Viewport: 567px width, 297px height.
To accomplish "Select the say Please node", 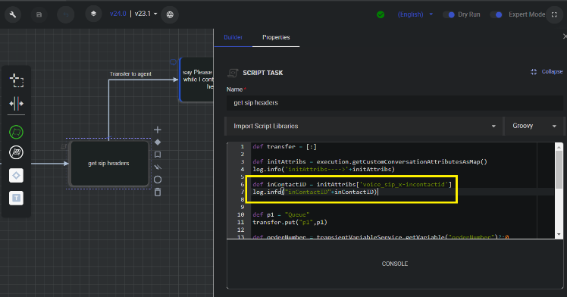I will point(197,79).
